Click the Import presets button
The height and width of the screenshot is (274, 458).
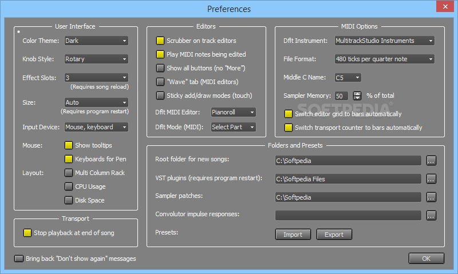(293, 235)
